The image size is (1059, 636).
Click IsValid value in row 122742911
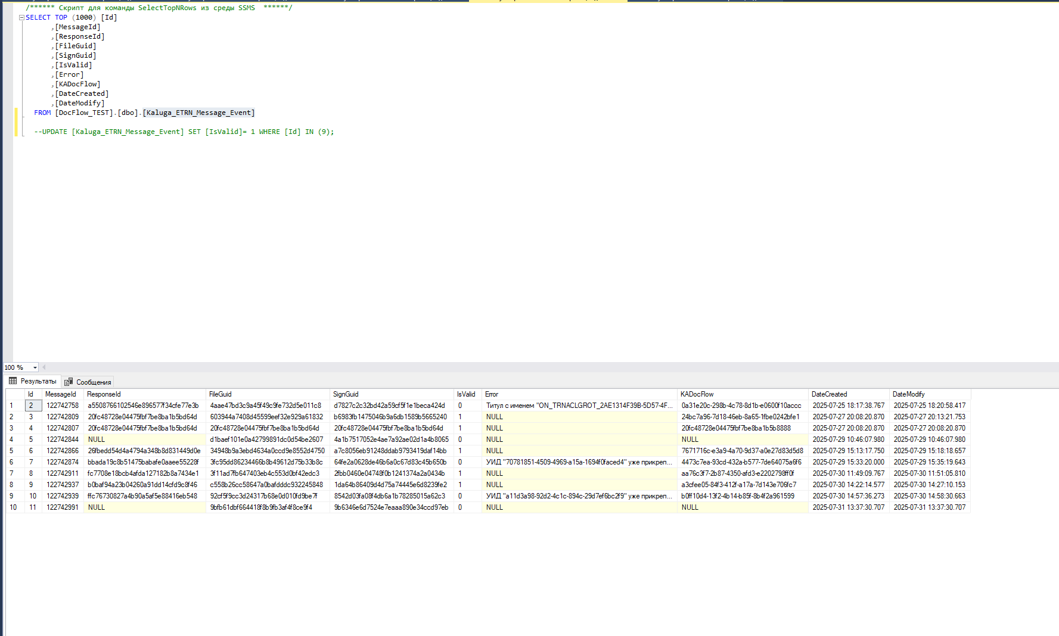(x=468, y=473)
